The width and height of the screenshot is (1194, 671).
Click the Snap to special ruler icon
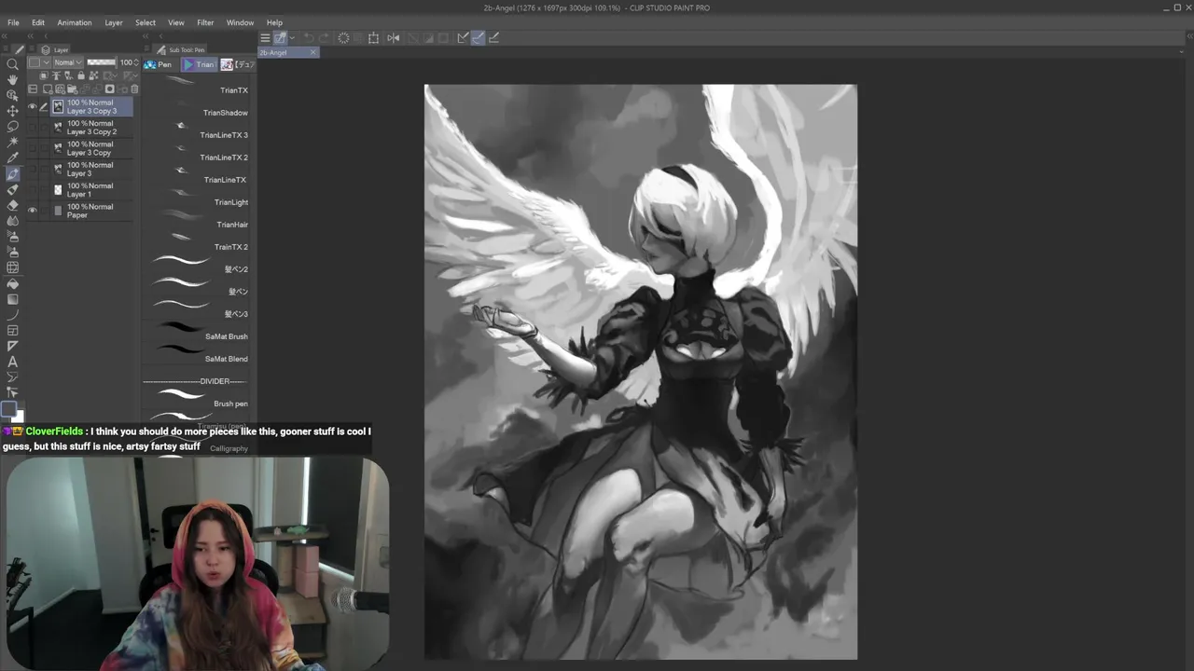pos(478,38)
